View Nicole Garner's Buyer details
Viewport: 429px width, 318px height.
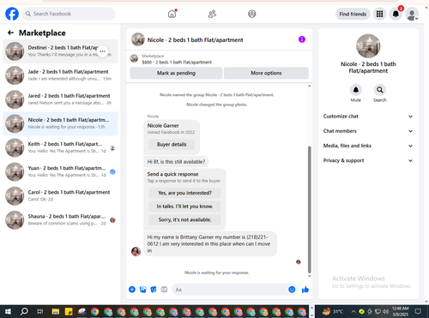pos(172,144)
